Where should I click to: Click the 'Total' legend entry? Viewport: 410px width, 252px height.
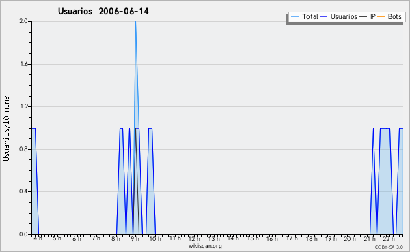(x=305, y=16)
